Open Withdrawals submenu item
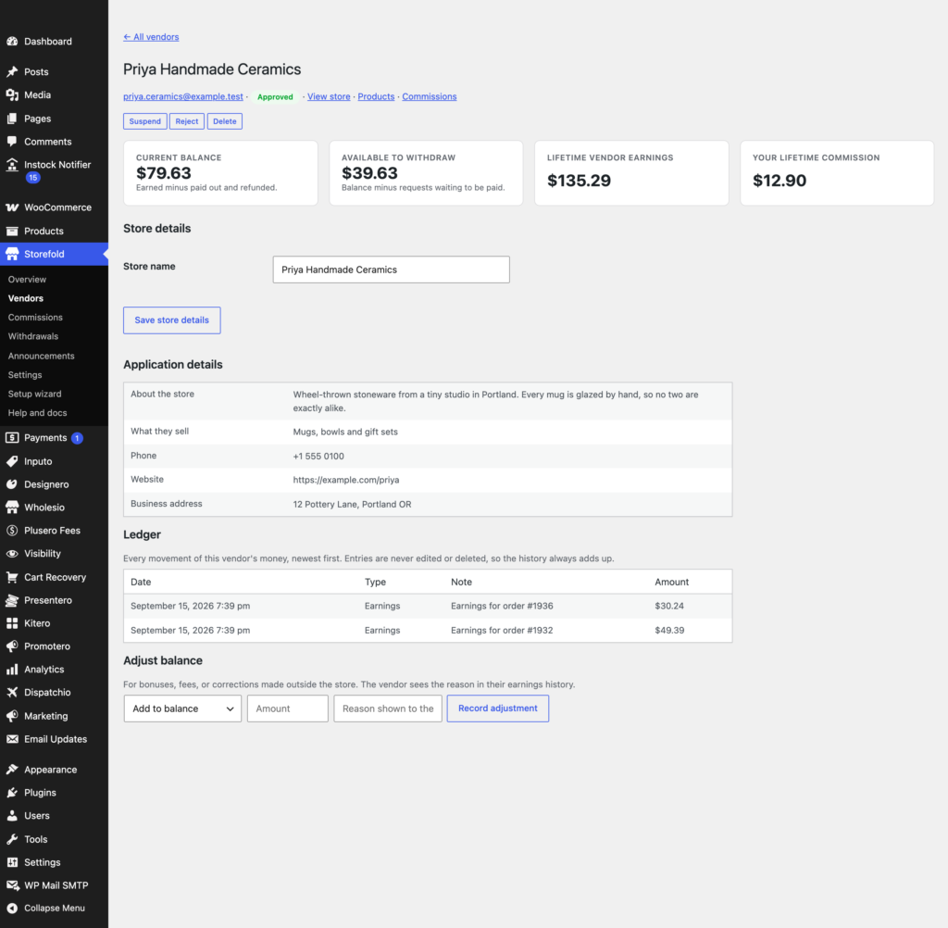Screen dimensions: 948x928 click(x=33, y=336)
